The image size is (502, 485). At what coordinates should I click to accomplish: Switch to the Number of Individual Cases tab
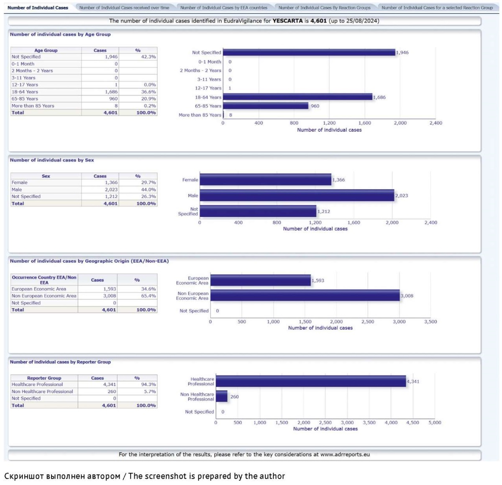click(x=38, y=8)
